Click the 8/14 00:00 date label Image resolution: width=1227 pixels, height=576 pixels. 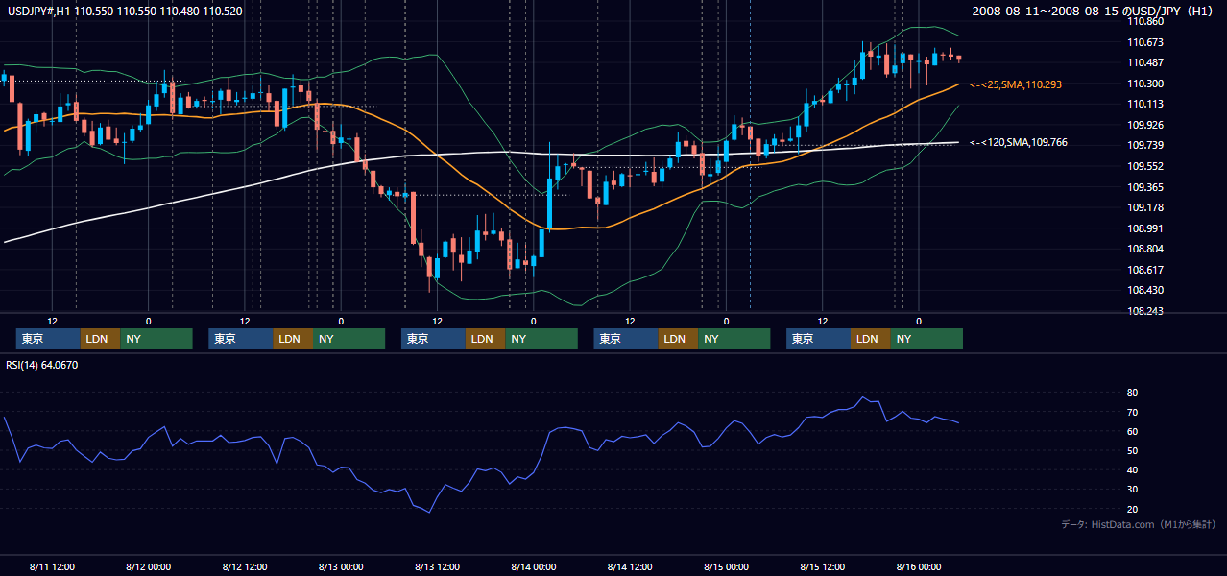pos(533,566)
